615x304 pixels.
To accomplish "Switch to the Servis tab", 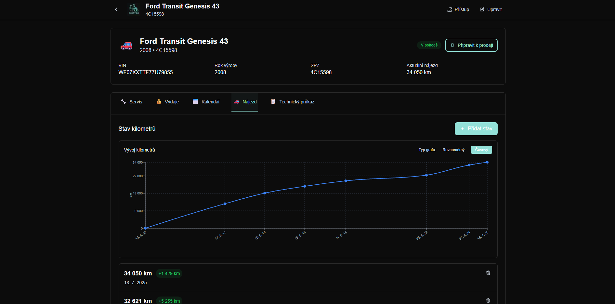I will pos(132,102).
